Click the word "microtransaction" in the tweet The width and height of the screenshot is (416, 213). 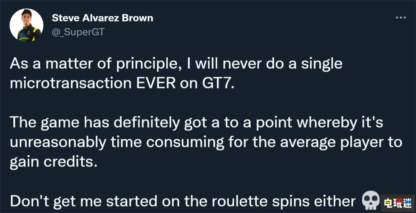(x=74, y=84)
